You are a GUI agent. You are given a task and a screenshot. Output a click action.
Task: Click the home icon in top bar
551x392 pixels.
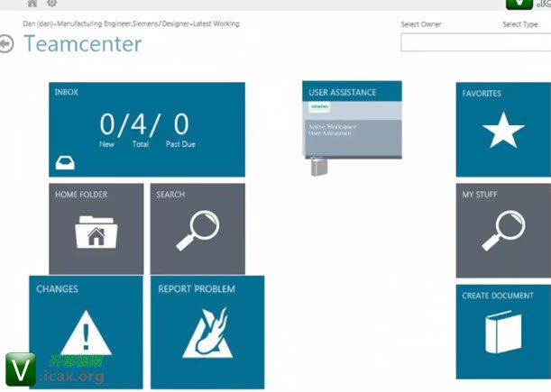pos(32,4)
